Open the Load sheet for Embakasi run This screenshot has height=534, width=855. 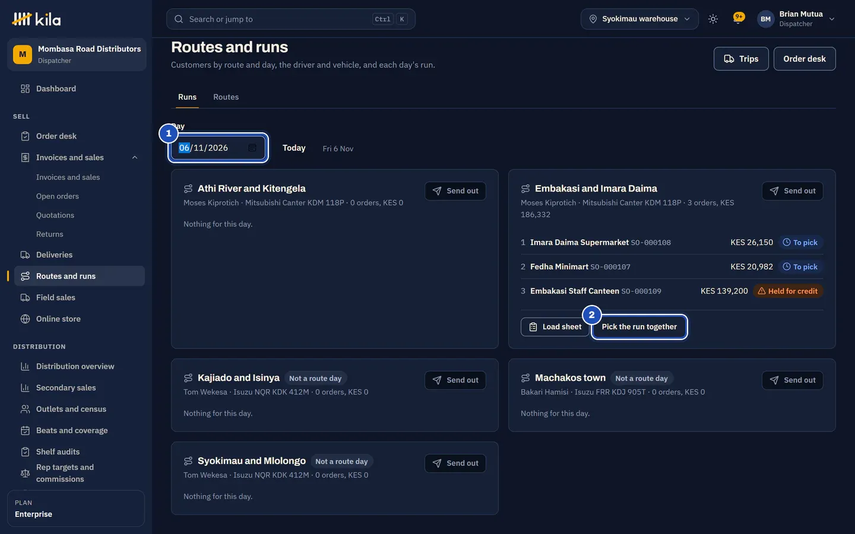555,327
